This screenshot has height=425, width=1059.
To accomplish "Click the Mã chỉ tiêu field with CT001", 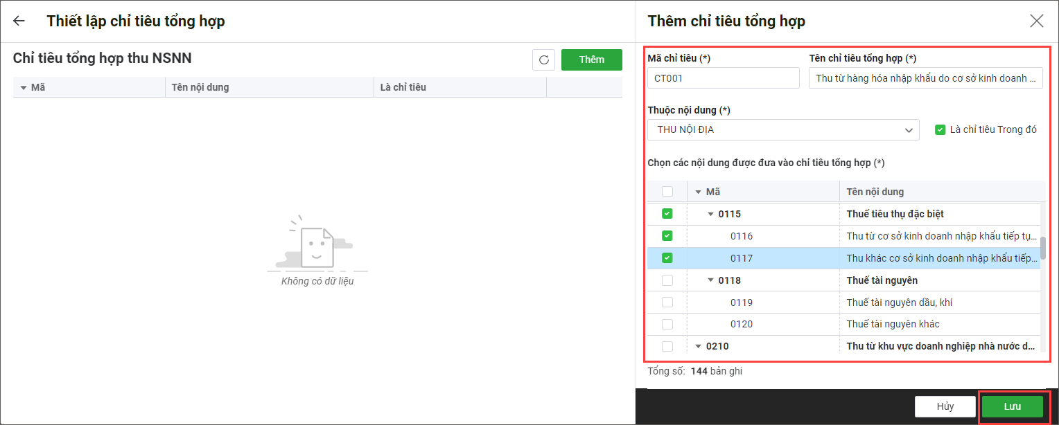I will tap(724, 78).
